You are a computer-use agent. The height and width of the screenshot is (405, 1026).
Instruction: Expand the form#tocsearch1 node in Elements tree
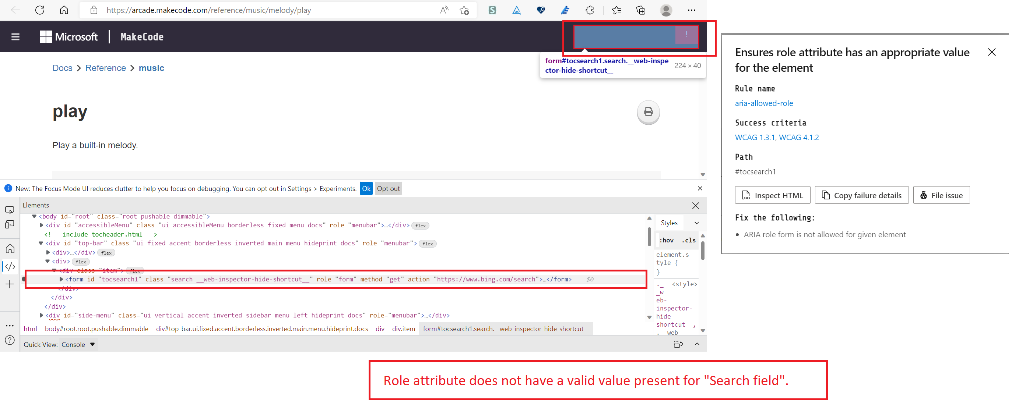[60, 279]
